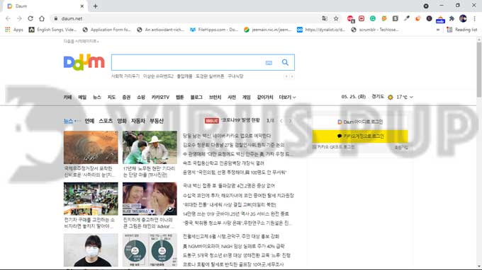Select the 영화 news tab
482x270 pixels.
coord(122,121)
